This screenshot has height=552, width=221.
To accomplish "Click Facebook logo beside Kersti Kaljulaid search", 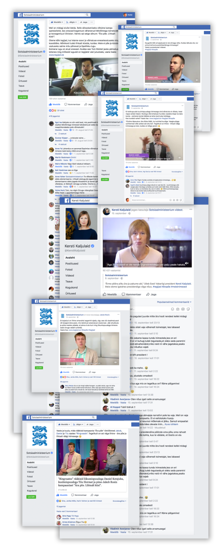I will click(x=66, y=200).
